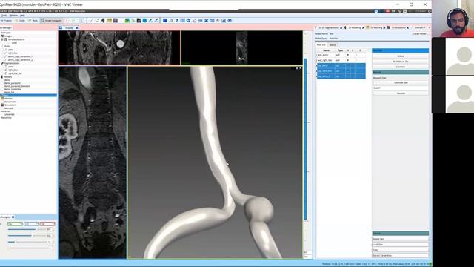This screenshot has width=474, height=267.
Task: Toggle the Image Navigator toolbar button
Action: coord(51,21)
